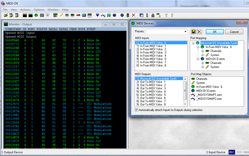Click TIMESTAMP column header in Monitor Output

(x=13, y=29)
